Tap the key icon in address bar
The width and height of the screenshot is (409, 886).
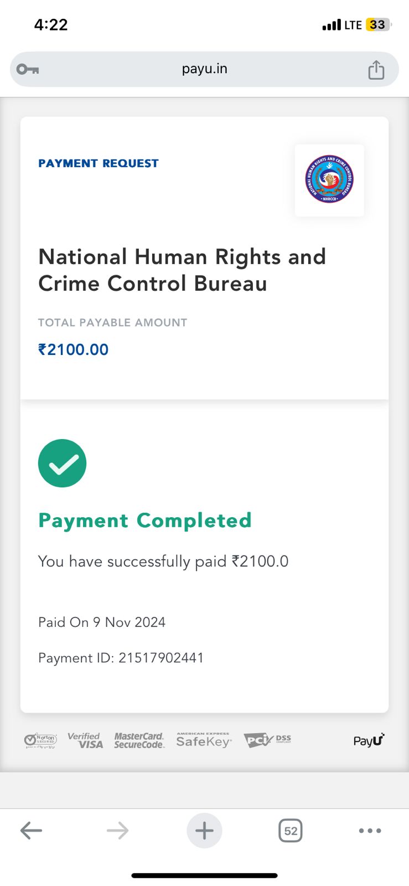pos(27,69)
